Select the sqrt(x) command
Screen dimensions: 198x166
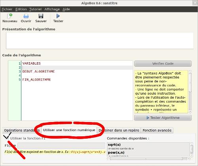(114, 145)
